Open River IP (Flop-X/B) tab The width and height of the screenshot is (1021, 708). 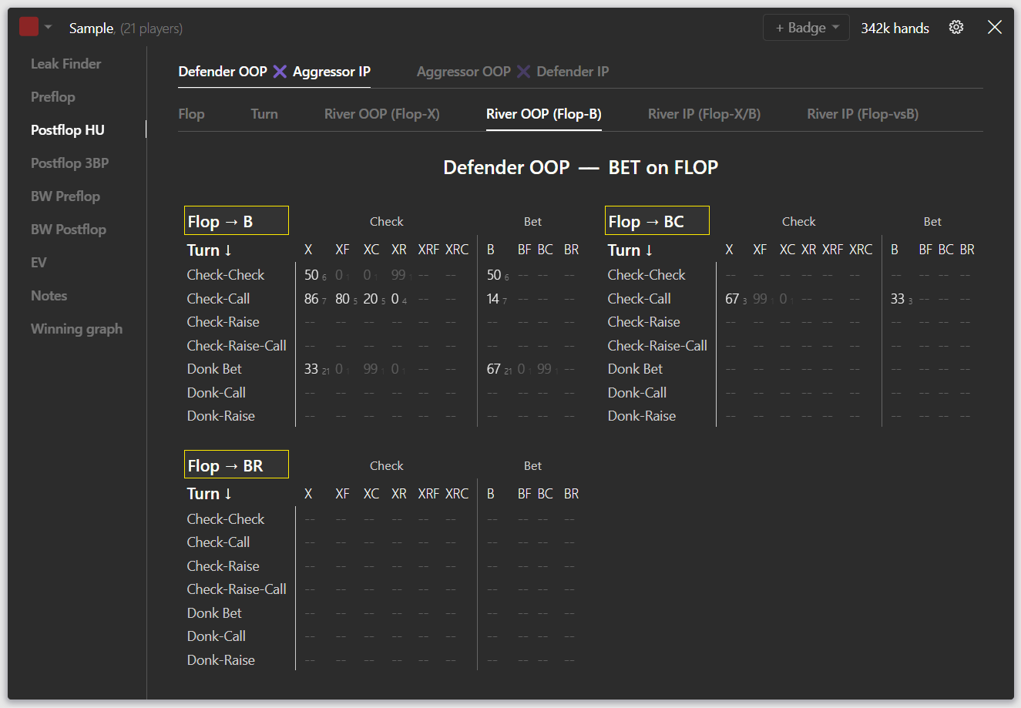click(x=704, y=114)
